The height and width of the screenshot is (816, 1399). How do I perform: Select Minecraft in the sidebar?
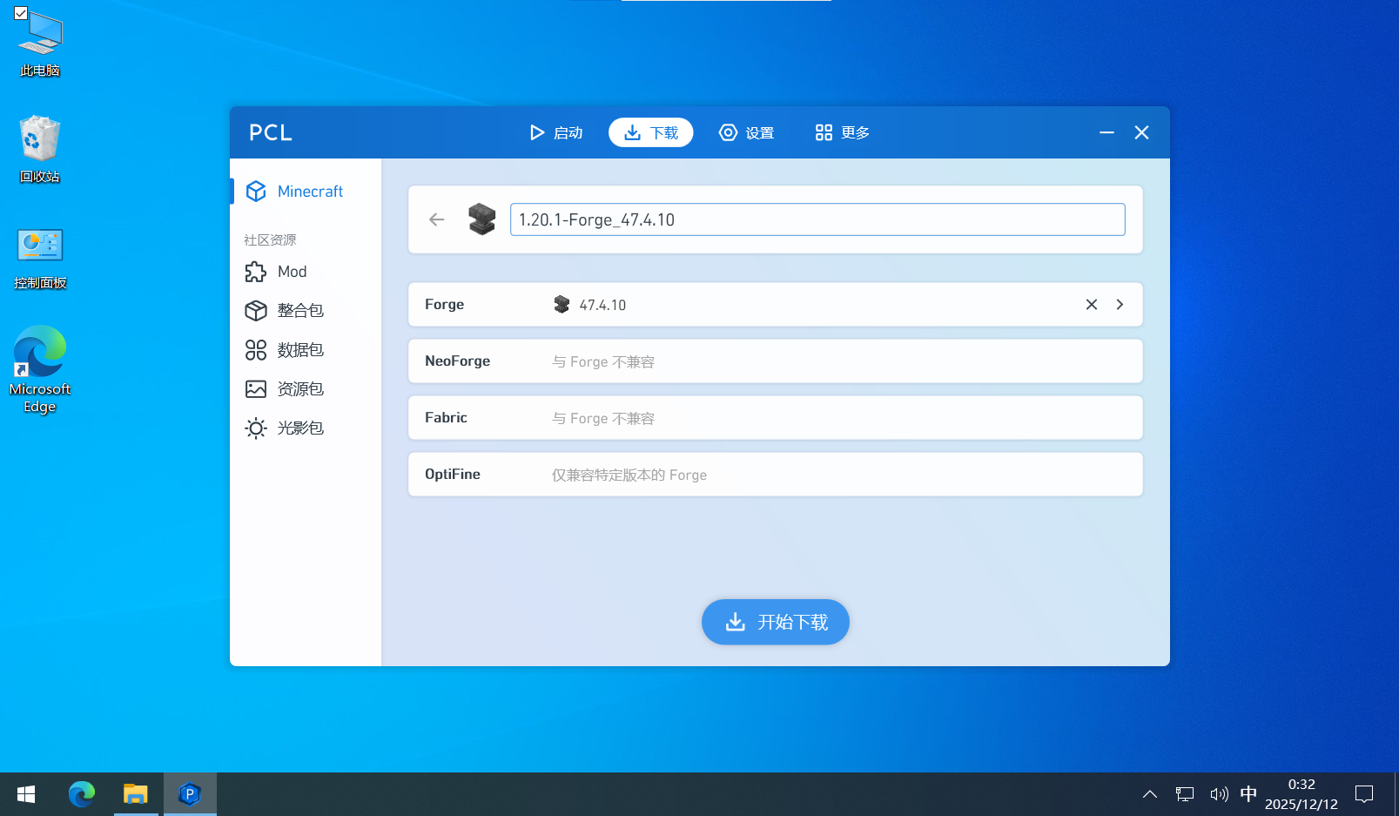(309, 192)
